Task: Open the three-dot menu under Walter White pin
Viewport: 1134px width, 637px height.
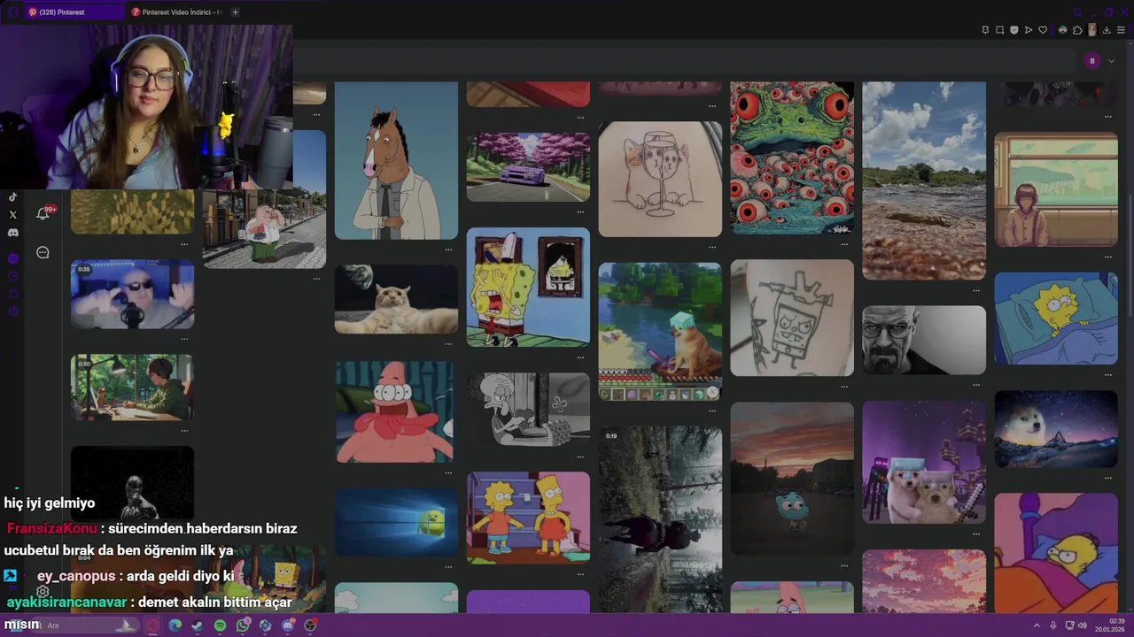Action: pyautogui.click(x=976, y=385)
